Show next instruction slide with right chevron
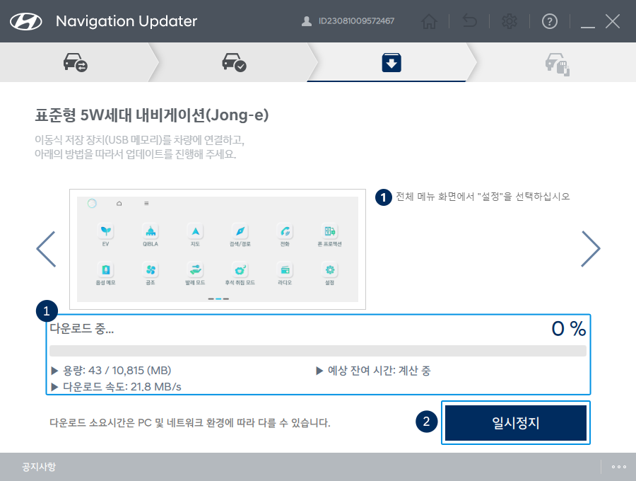Image resolution: width=636 pixels, height=481 pixels. pyautogui.click(x=591, y=249)
